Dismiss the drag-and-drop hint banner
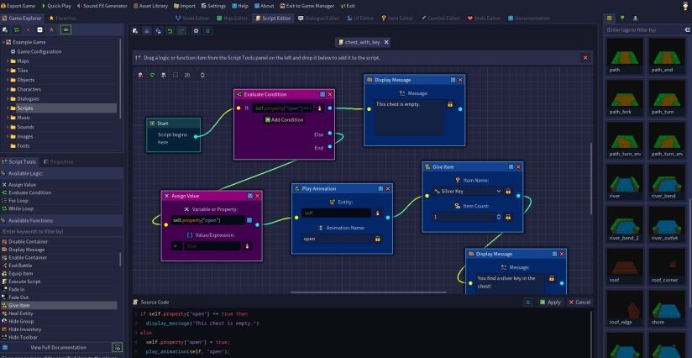The width and height of the screenshot is (692, 358). 585,57
